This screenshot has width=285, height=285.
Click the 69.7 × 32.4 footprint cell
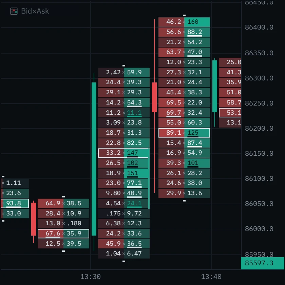pyautogui.click(x=184, y=113)
